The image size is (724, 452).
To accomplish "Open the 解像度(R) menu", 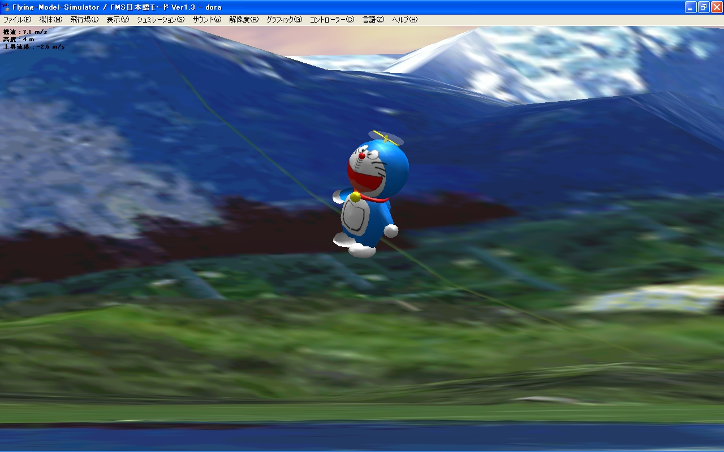I will (x=244, y=20).
